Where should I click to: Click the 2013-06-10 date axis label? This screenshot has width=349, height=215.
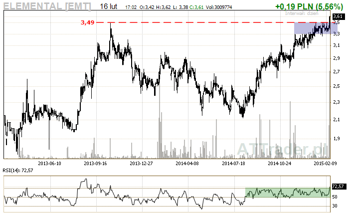coord(49,163)
